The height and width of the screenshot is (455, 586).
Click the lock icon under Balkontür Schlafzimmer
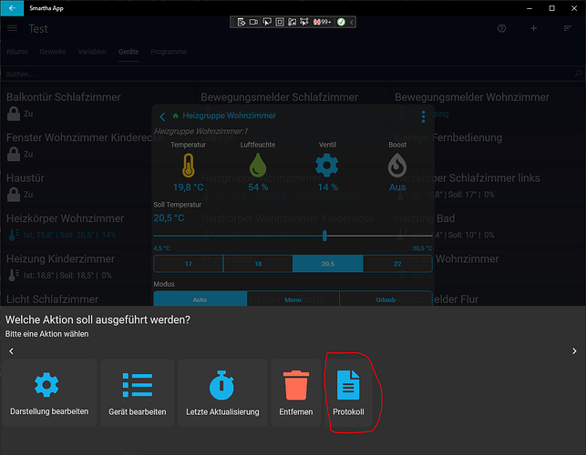pos(14,114)
